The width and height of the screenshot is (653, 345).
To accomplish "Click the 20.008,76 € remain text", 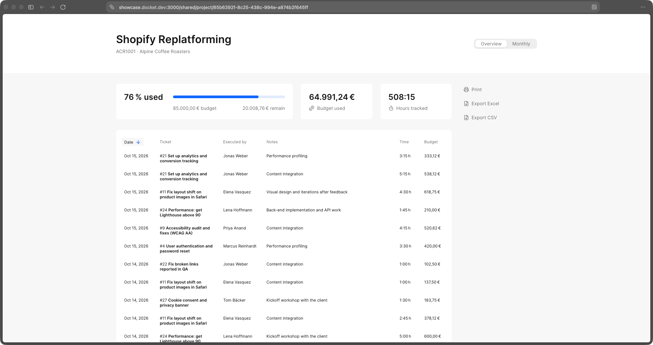I will 264,108.
